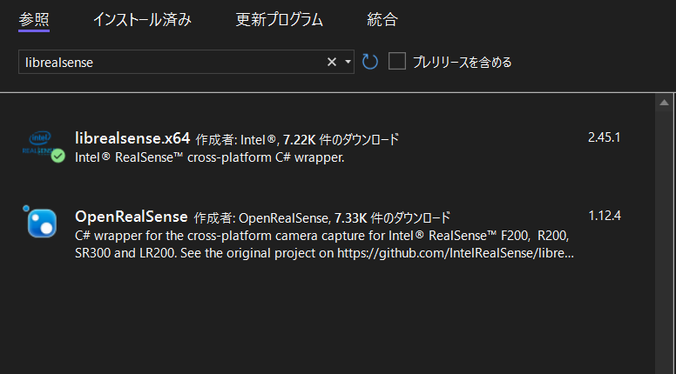Click the Intel RealSense cross-platform C# wrapper description
This screenshot has height=374, width=676.
pyautogui.click(x=210, y=157)
